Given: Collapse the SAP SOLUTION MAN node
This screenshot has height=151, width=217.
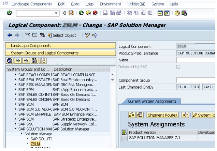Looking at the screenshot, I should click(x=15, y=129).
